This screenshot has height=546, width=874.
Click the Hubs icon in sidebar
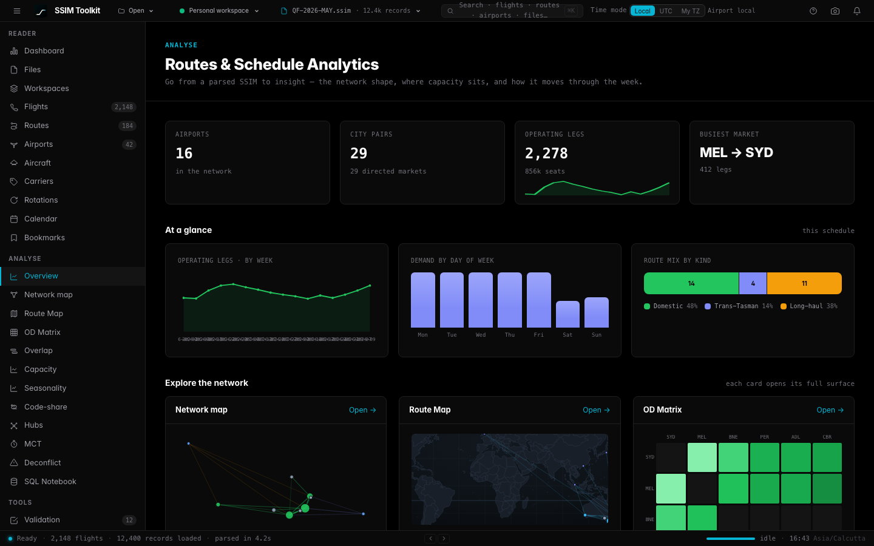tap(14, 425)
